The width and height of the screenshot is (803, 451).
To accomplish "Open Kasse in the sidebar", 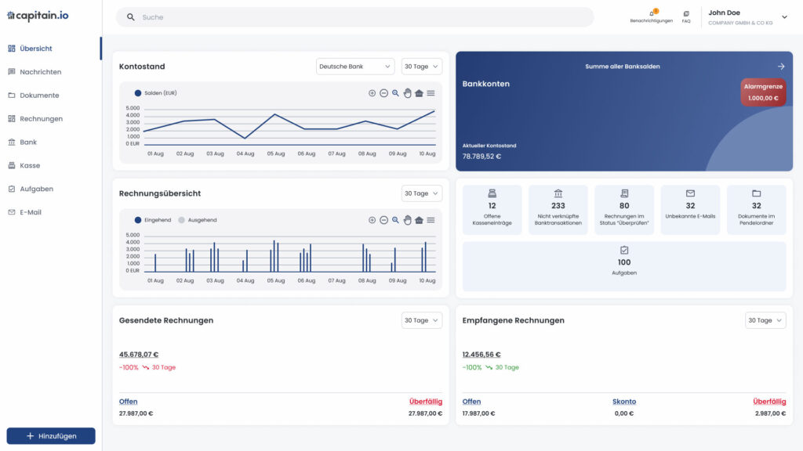I will click(x=30, y=166).
